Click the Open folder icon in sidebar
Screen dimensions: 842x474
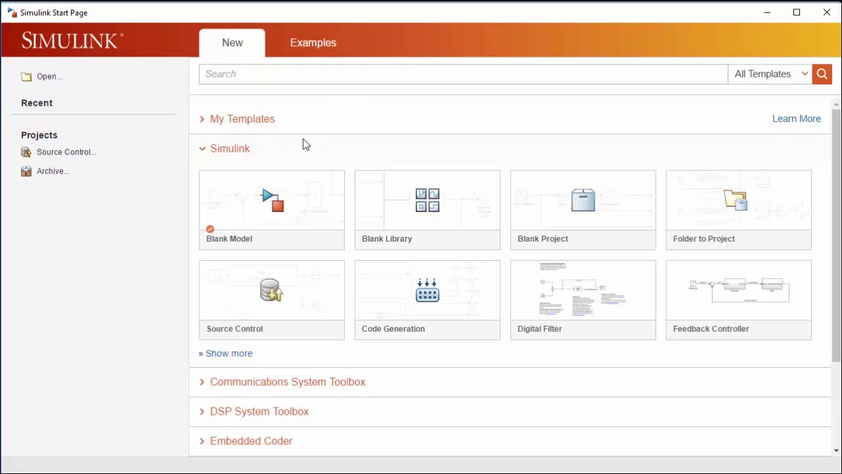[x=26, y=77]
